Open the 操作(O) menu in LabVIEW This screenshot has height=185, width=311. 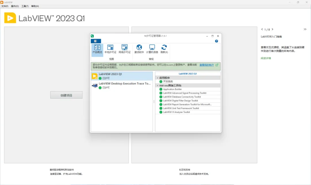click(15, 6)
